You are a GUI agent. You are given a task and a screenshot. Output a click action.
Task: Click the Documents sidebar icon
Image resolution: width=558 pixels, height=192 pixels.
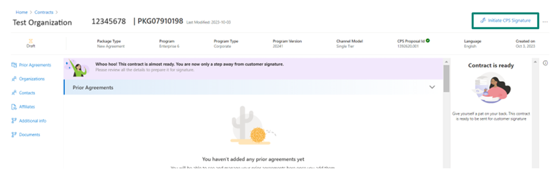pyautogui.click(x=14, y=135)
